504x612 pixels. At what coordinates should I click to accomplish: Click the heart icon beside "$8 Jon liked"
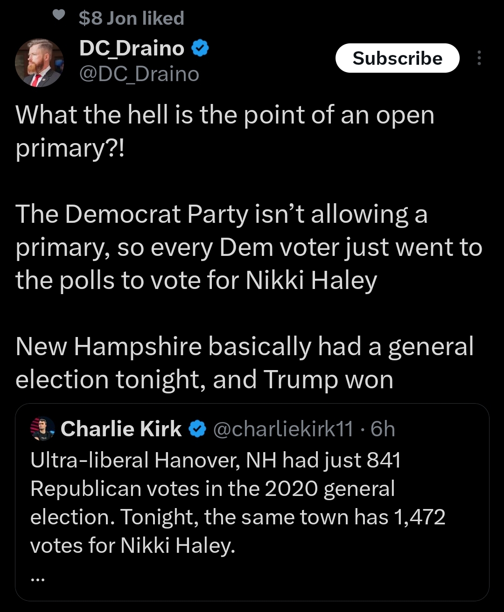coord(58,16)
